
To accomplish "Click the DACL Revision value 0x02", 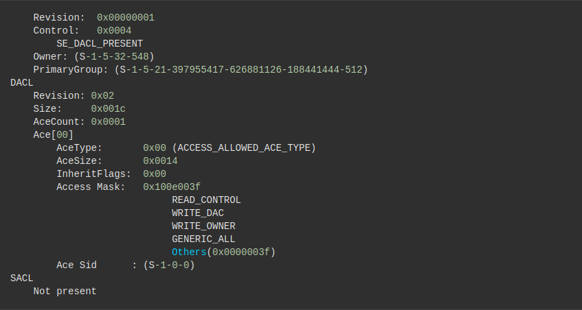I will point(102,95).
